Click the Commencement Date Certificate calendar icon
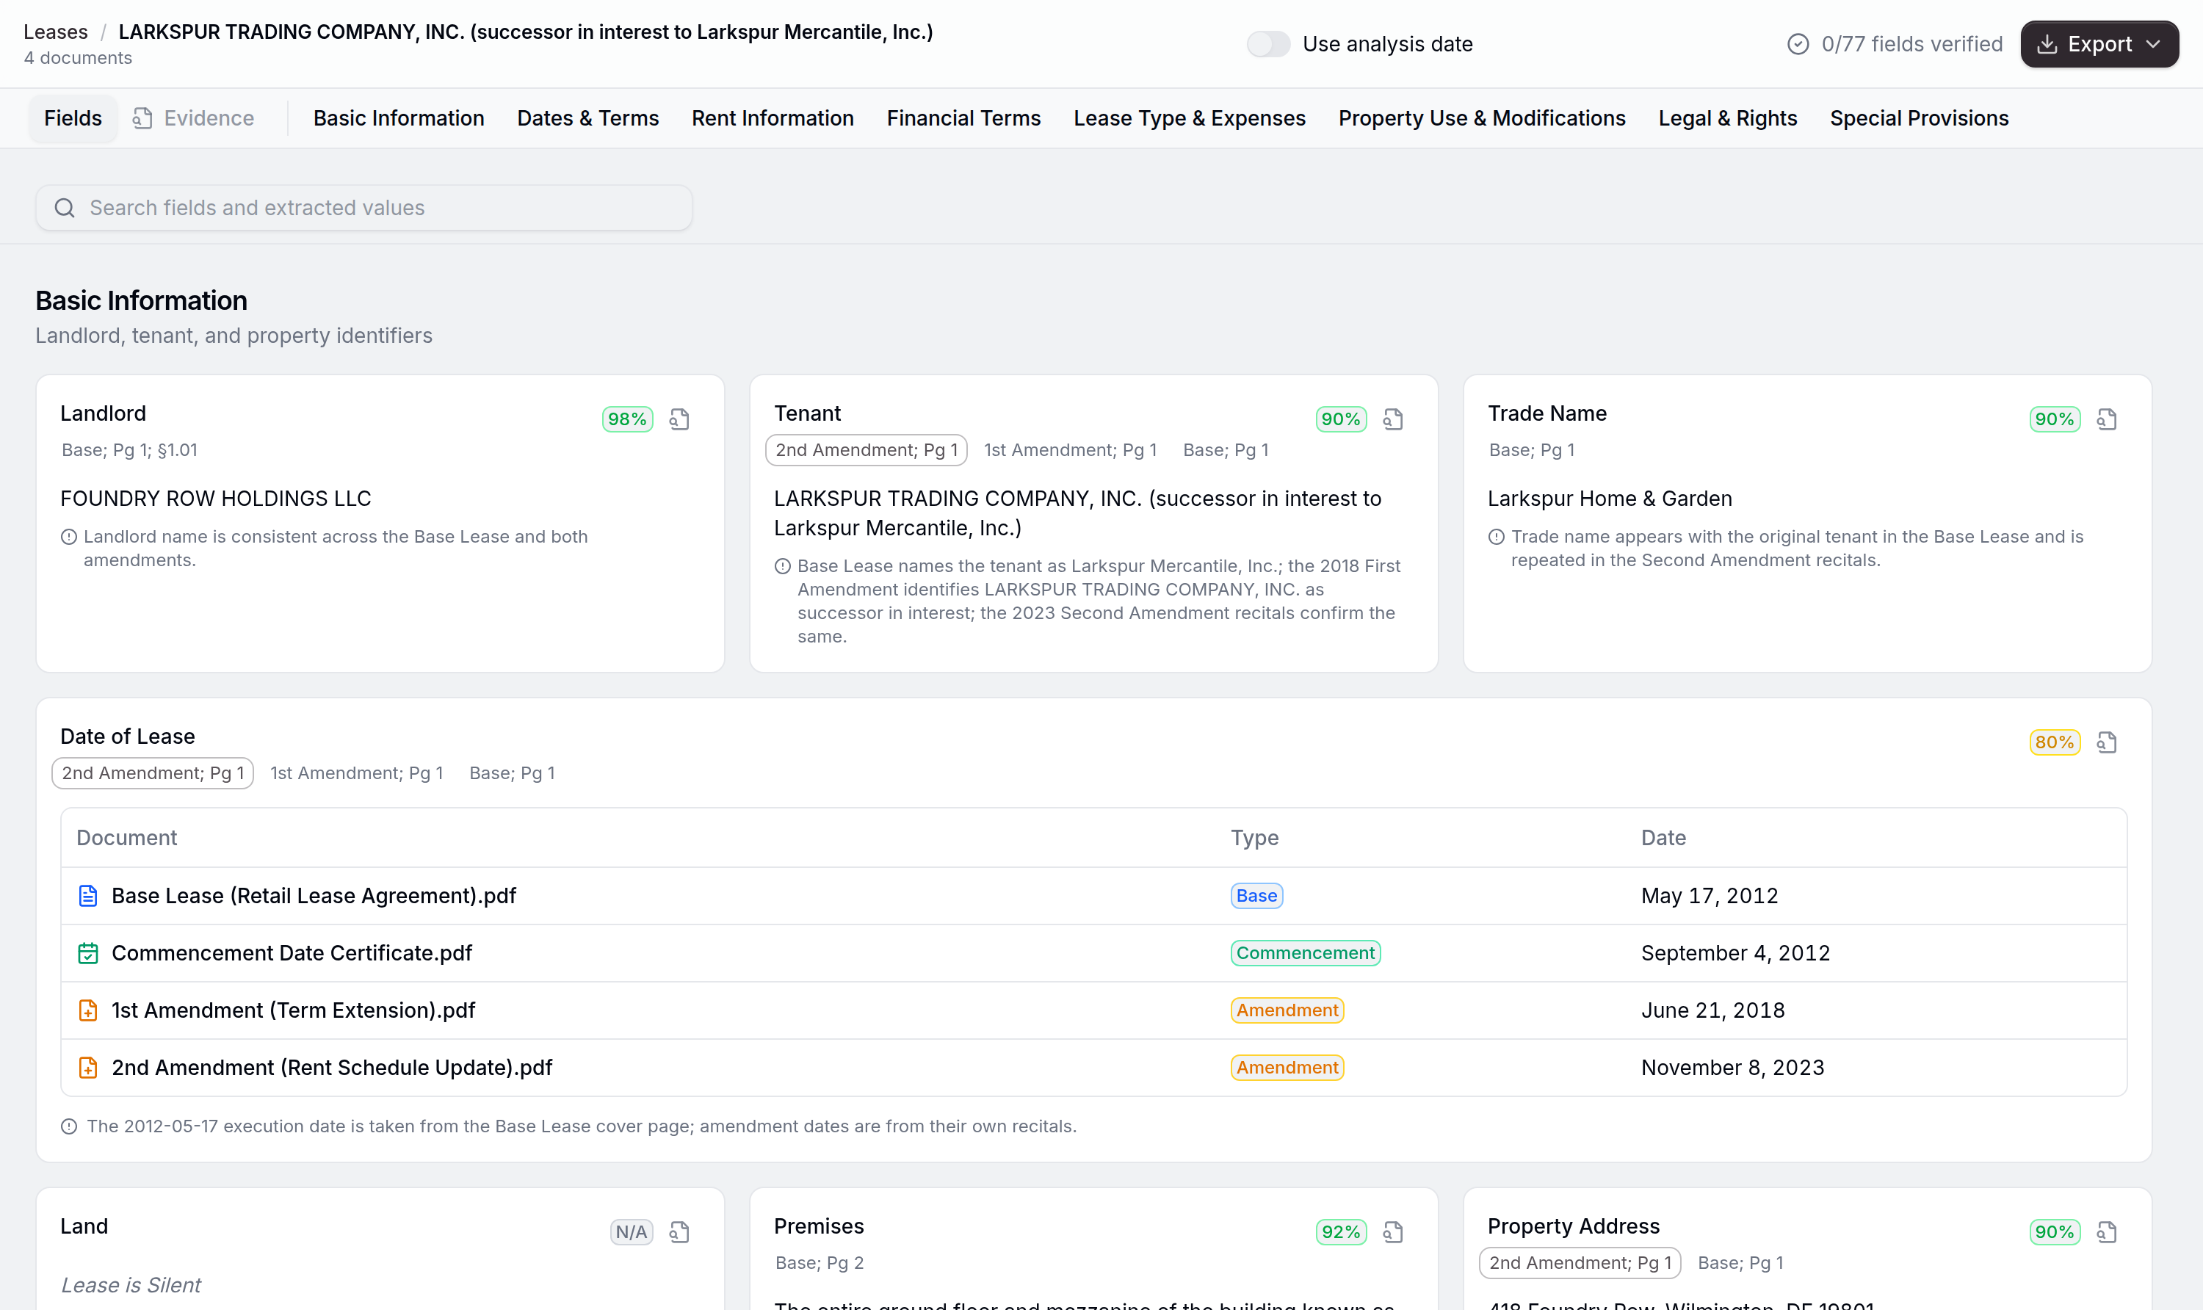Image resolution: width=2203 pixels, height=1310 pixels. [x=88, y=953]
